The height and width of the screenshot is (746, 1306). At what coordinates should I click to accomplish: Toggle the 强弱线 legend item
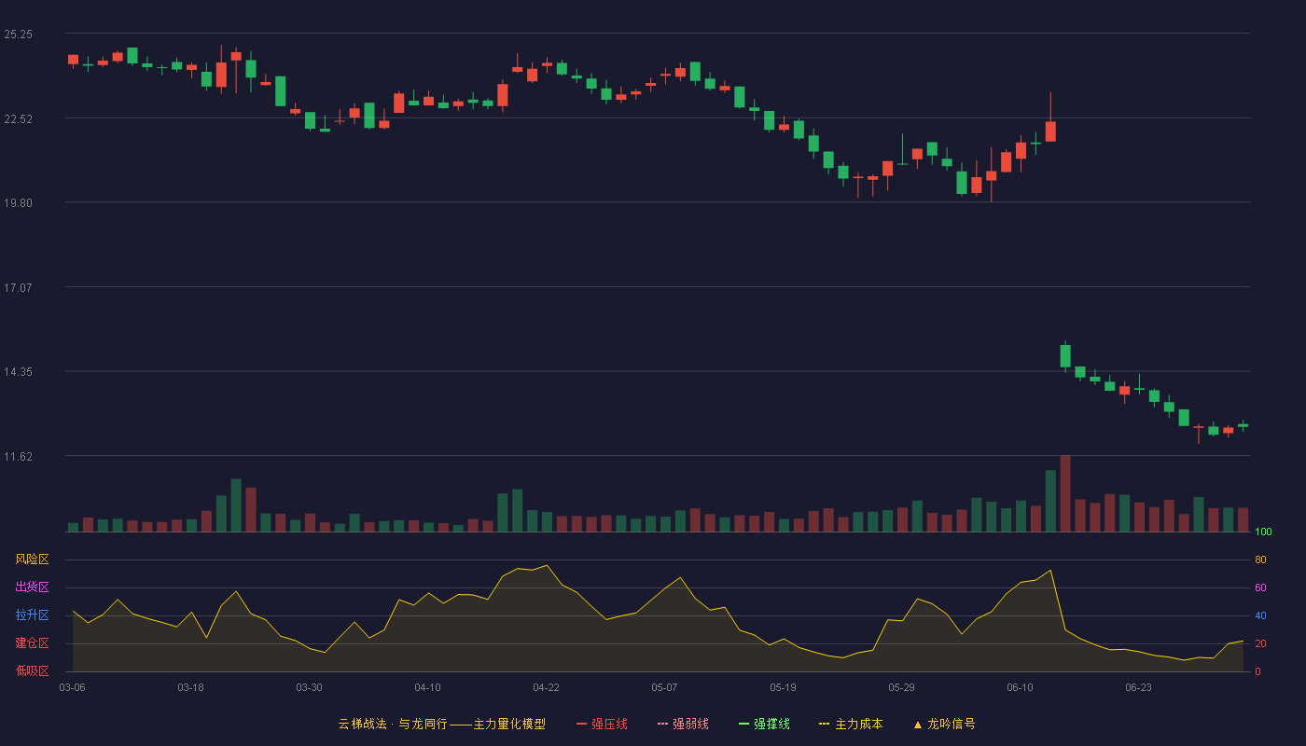683,724
